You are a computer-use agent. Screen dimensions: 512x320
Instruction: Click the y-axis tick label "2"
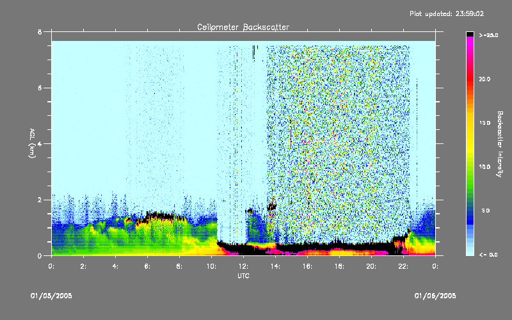[40, 200]
